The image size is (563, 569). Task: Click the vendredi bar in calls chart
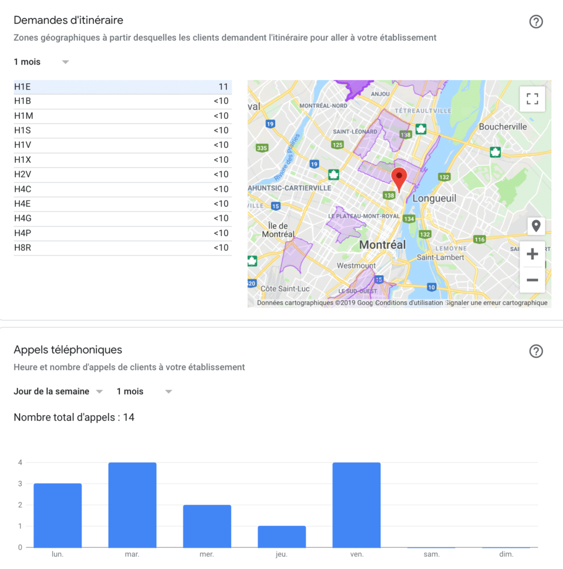[x=357, y=505]
